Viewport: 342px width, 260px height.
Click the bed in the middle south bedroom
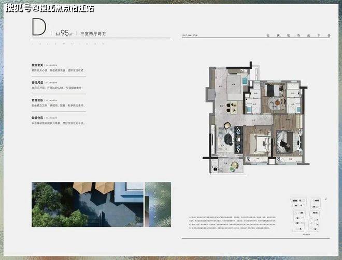tap(261, 144)
